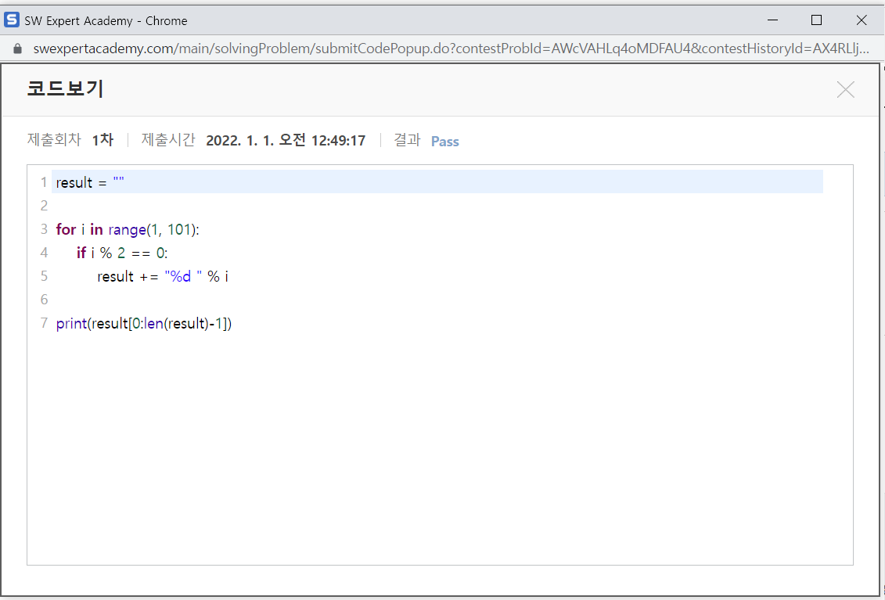Click the swexpertacademy.com URL in the address bar
The image size is (885, 600).
click(451, 49)
